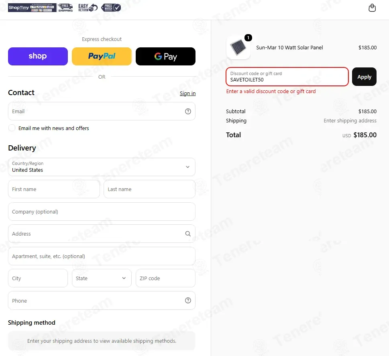Show phone field help question mark
Viewport: 389px width, 356px height.
(x=188, y=301)
